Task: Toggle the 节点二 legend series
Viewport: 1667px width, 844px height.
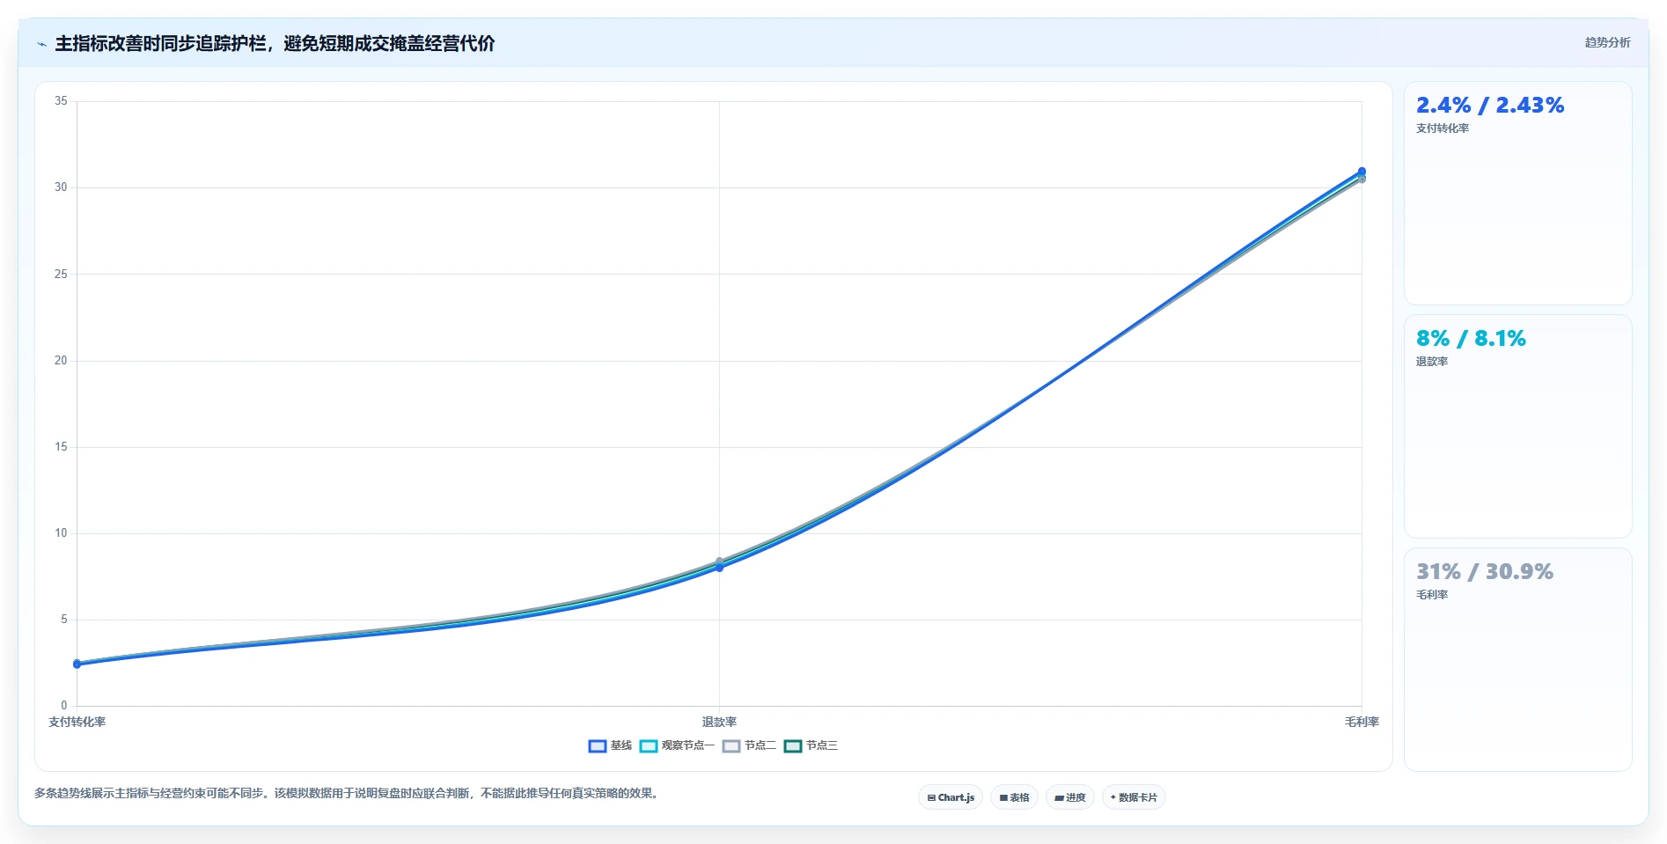Action: point(749,745)
